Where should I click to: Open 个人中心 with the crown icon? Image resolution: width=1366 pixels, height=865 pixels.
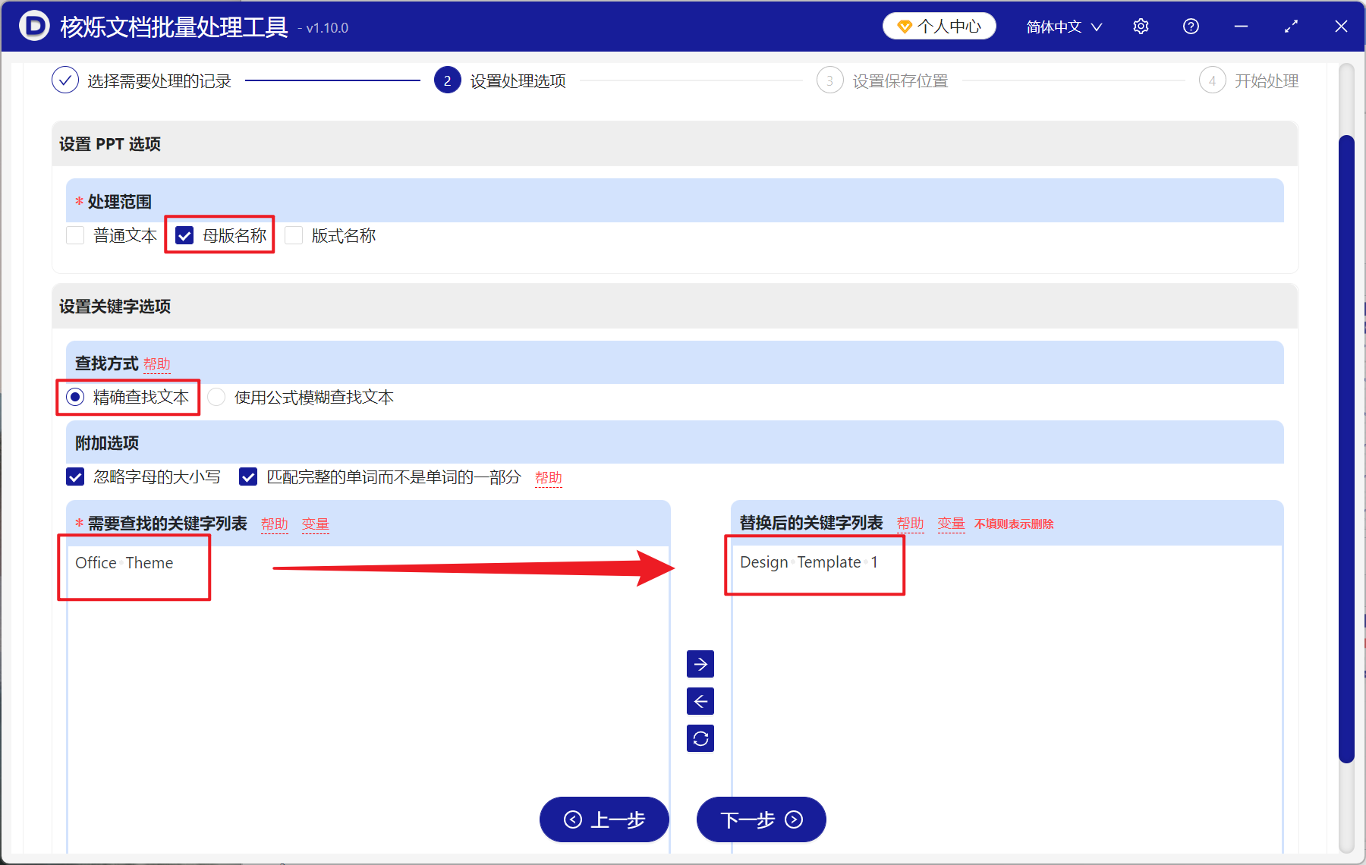[939, 25]
